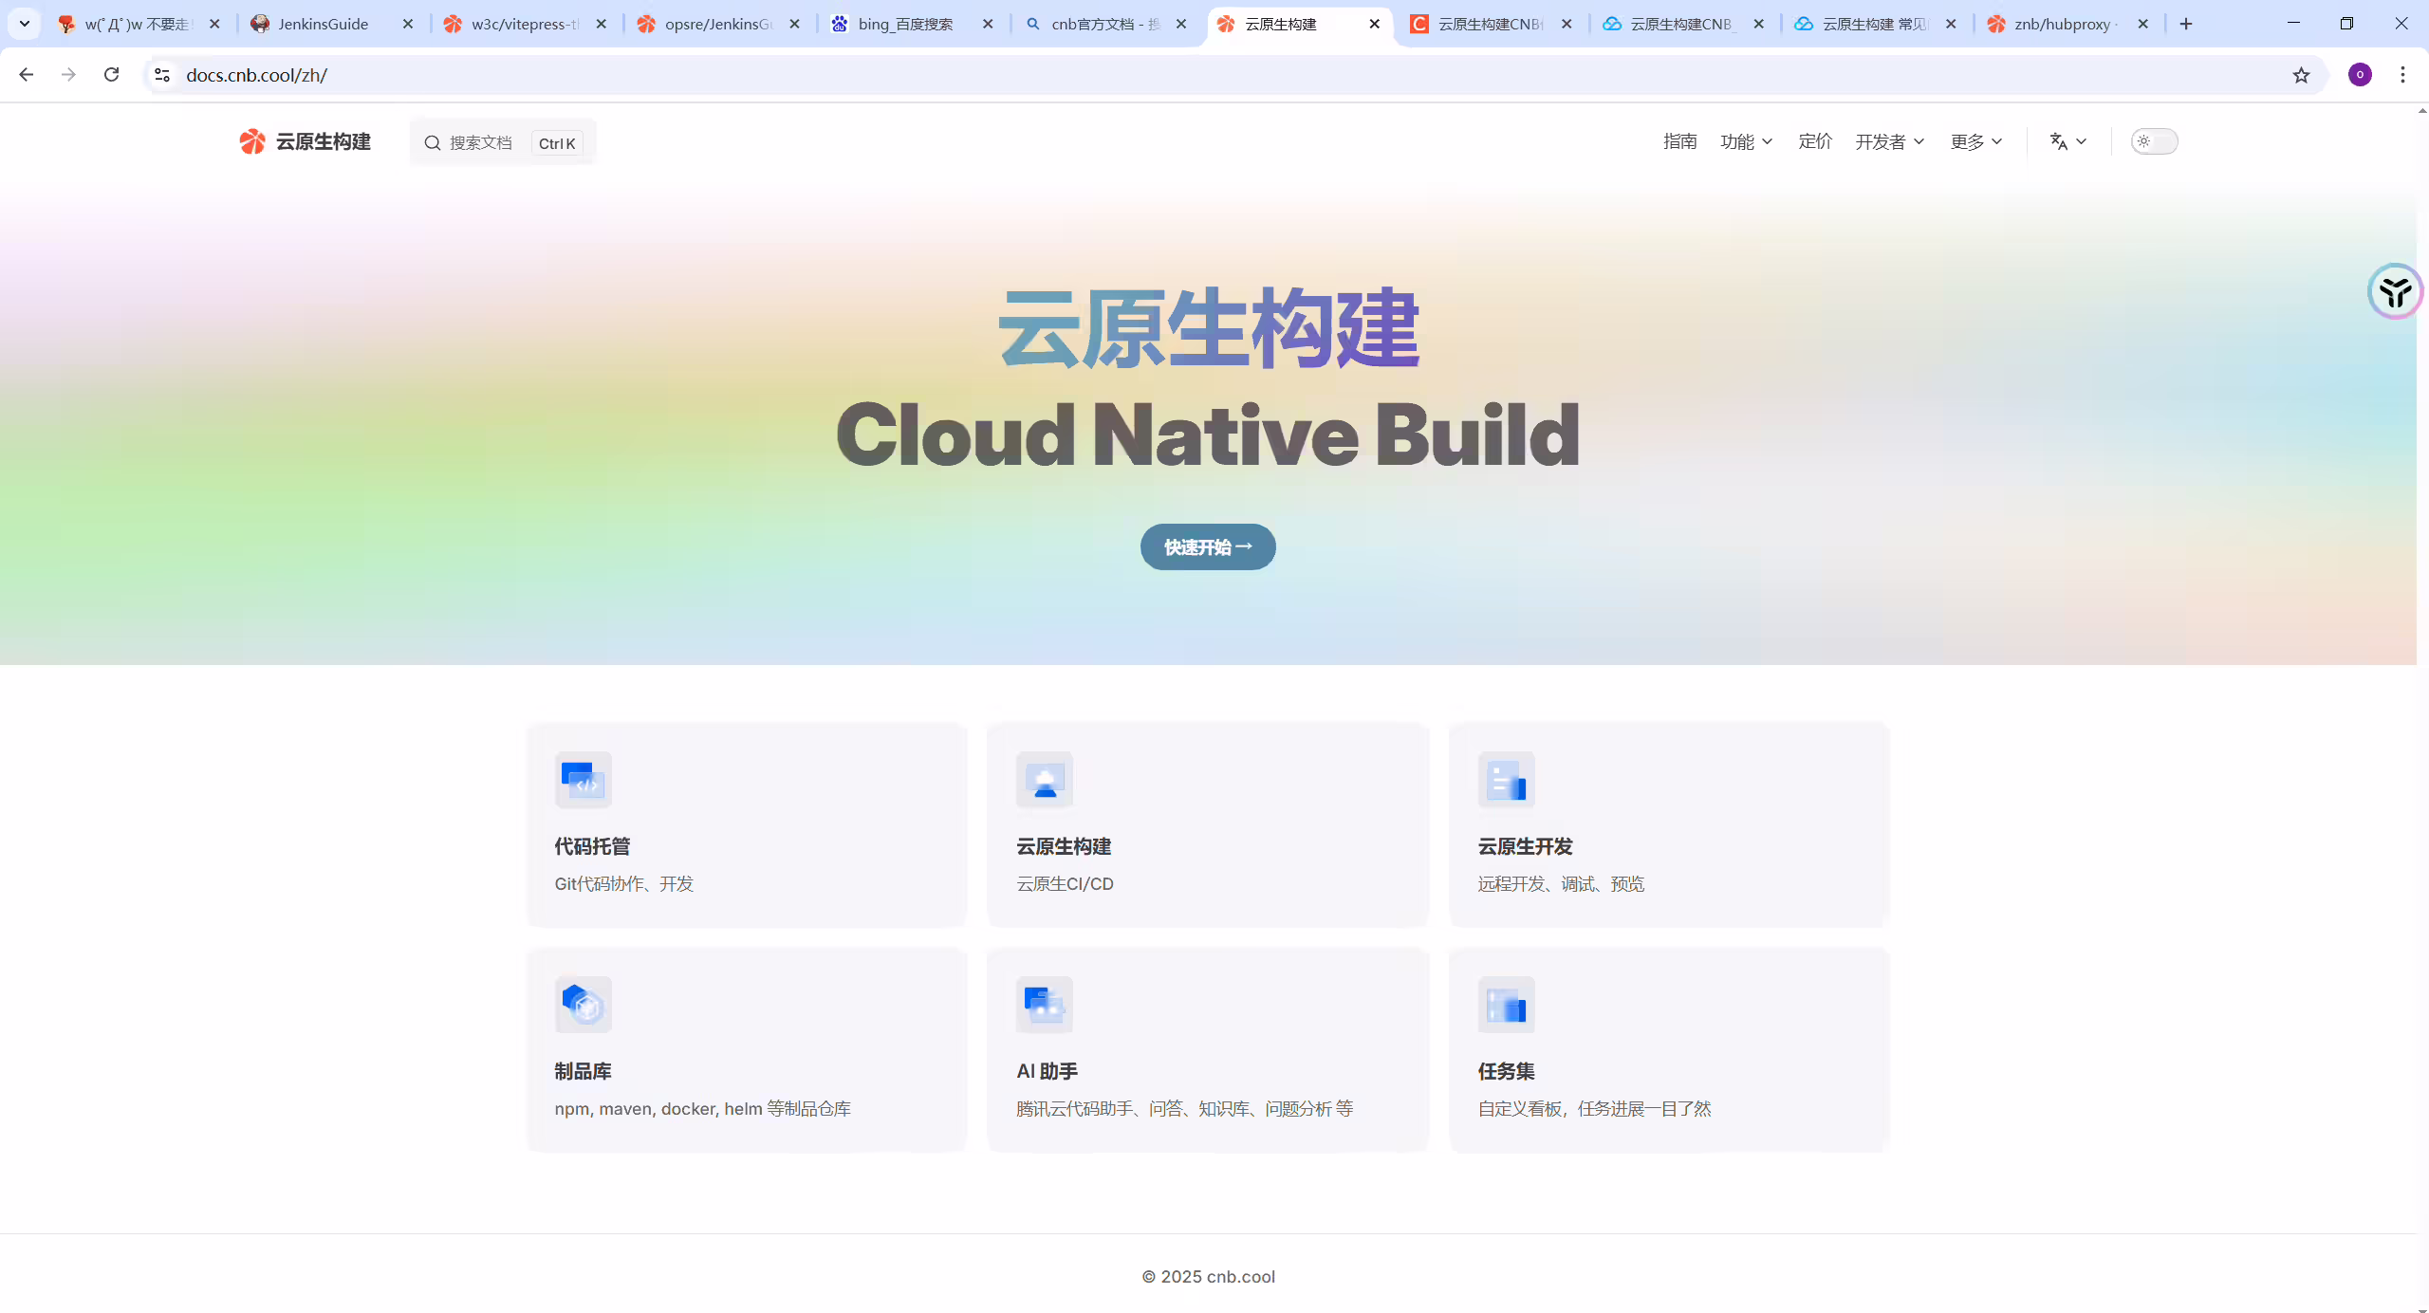The height and width of the screenshot is (1313, 2429).
Task: Click the floating assistant icon at right edge
Action: (x=2395, y=291)
